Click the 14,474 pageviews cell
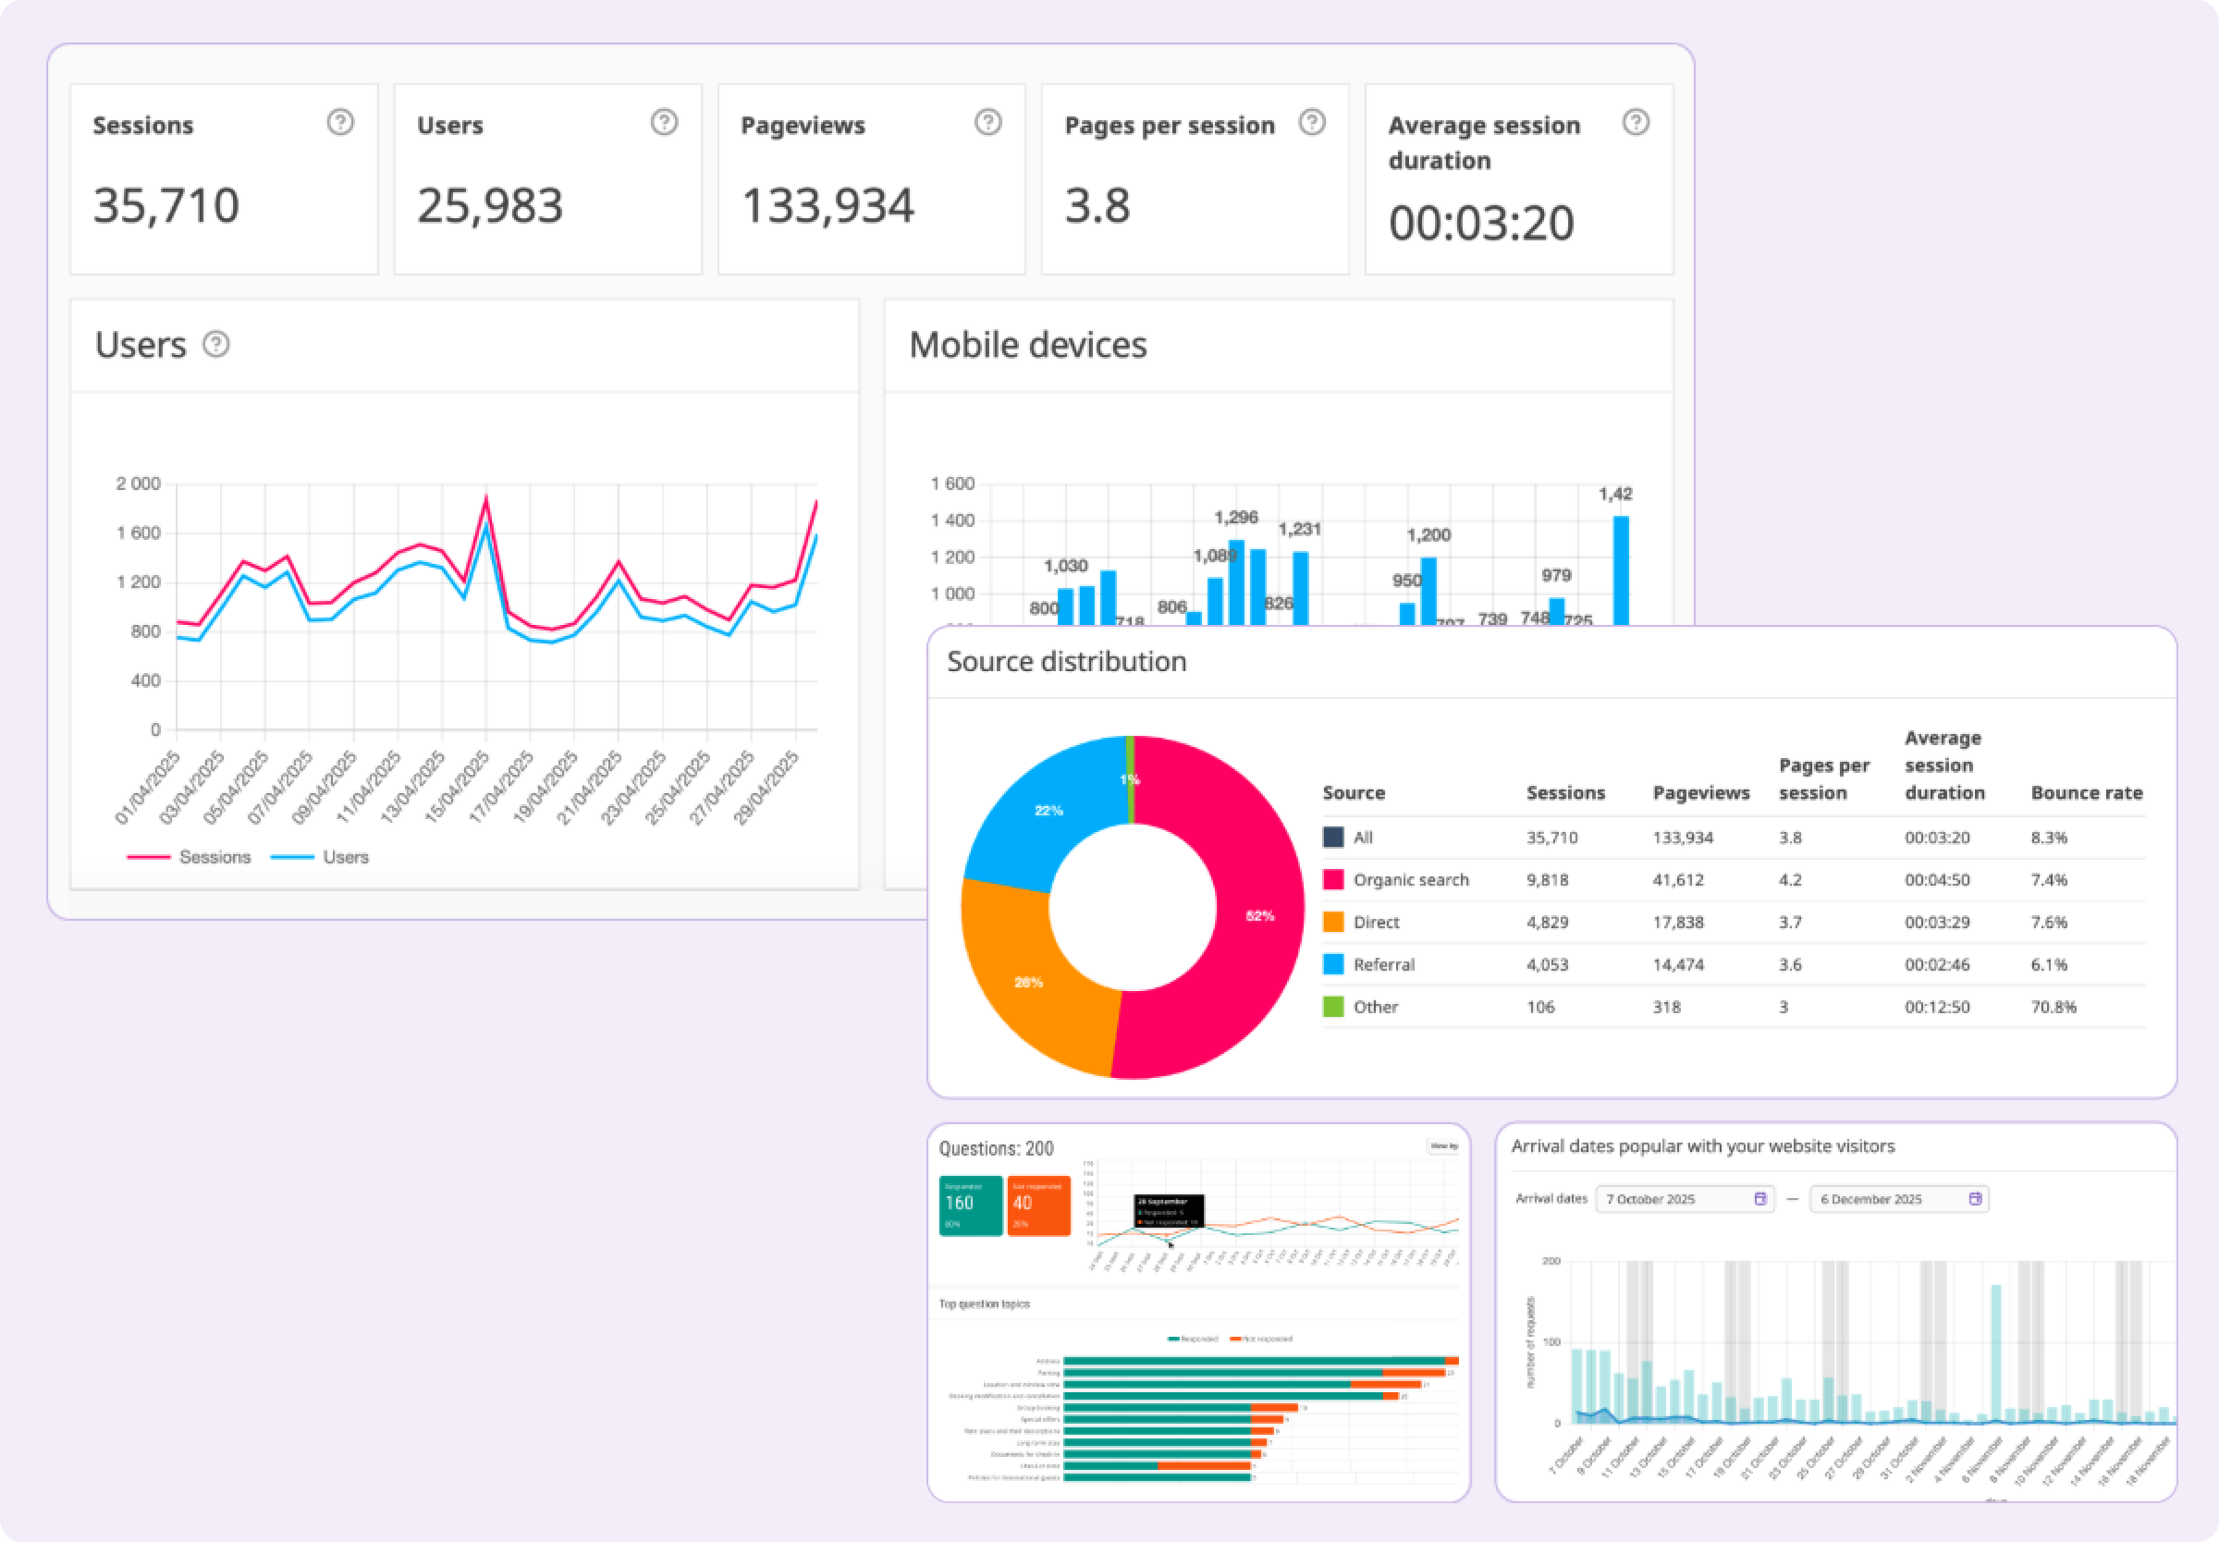The height and width of the screenshot is (1542, 2219). coord(1677,964)
